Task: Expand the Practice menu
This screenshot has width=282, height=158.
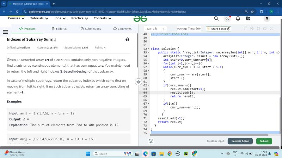Action: [80, 18]
